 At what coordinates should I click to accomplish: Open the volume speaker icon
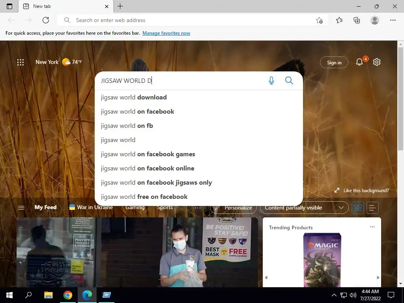353,295
